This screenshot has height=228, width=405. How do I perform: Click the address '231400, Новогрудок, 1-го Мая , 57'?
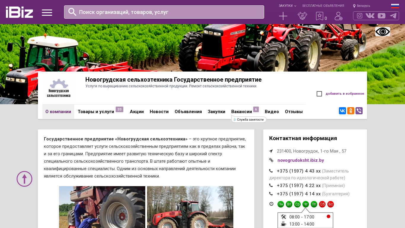pyautogui.click(x=312, y=151)
